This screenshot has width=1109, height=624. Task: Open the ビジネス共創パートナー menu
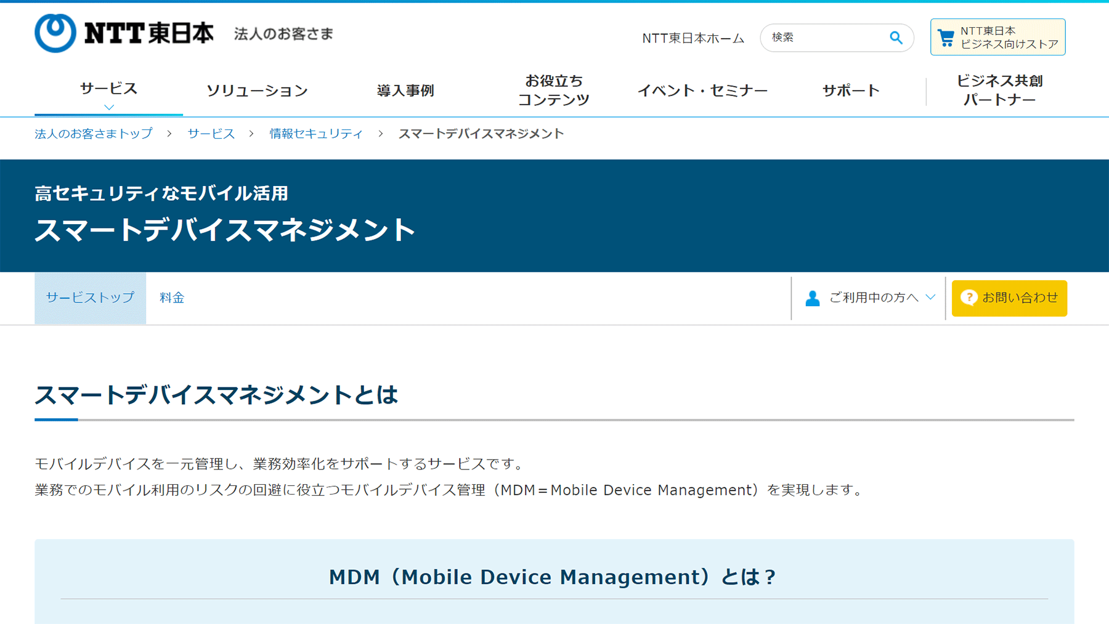(x=999, y=91)
